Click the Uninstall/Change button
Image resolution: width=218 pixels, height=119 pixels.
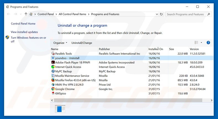click(82, 43)
